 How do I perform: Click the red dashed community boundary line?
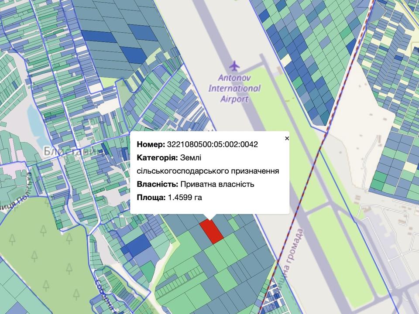pos(306,183)
